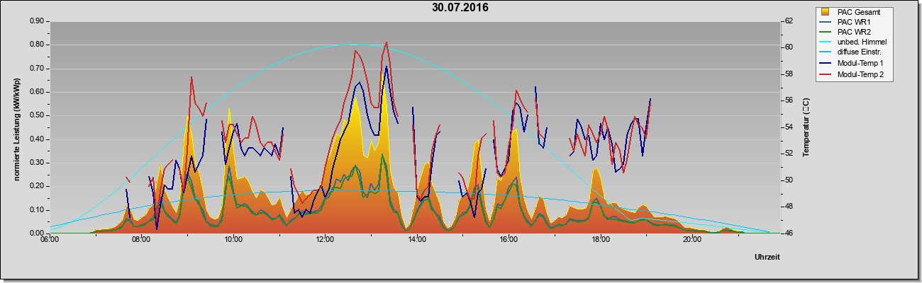Click the 20:00 time axis label

[x=692, y=239]
